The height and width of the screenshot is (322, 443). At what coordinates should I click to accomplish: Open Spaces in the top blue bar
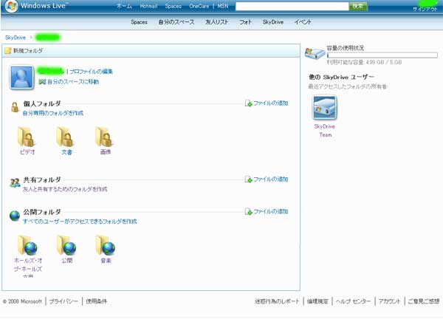tap(174, 6)
